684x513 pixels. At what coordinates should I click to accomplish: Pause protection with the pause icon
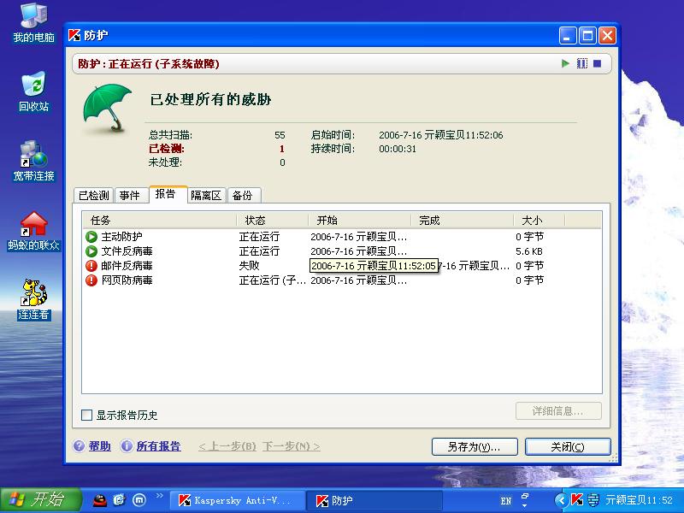pos(582,63)
